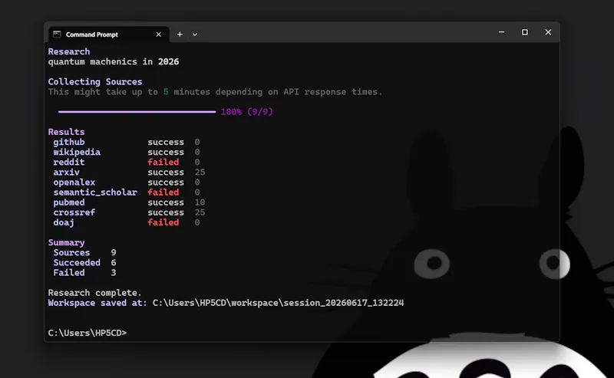Click the pubmed source name
Viewport: 614px width, 378px height.
point(69,202)
